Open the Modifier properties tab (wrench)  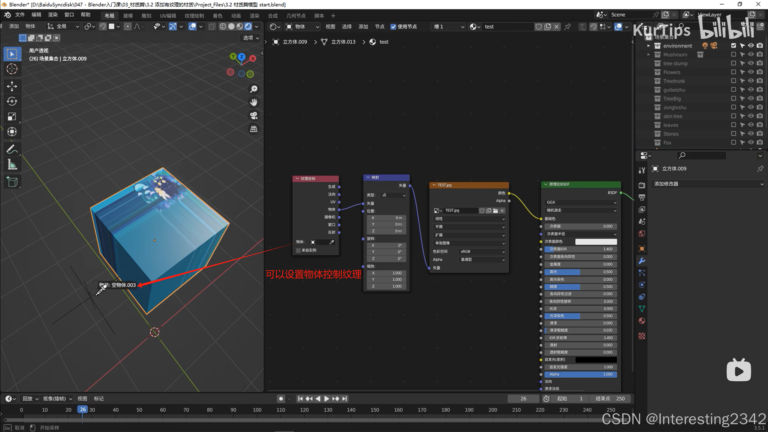point(642,261)
